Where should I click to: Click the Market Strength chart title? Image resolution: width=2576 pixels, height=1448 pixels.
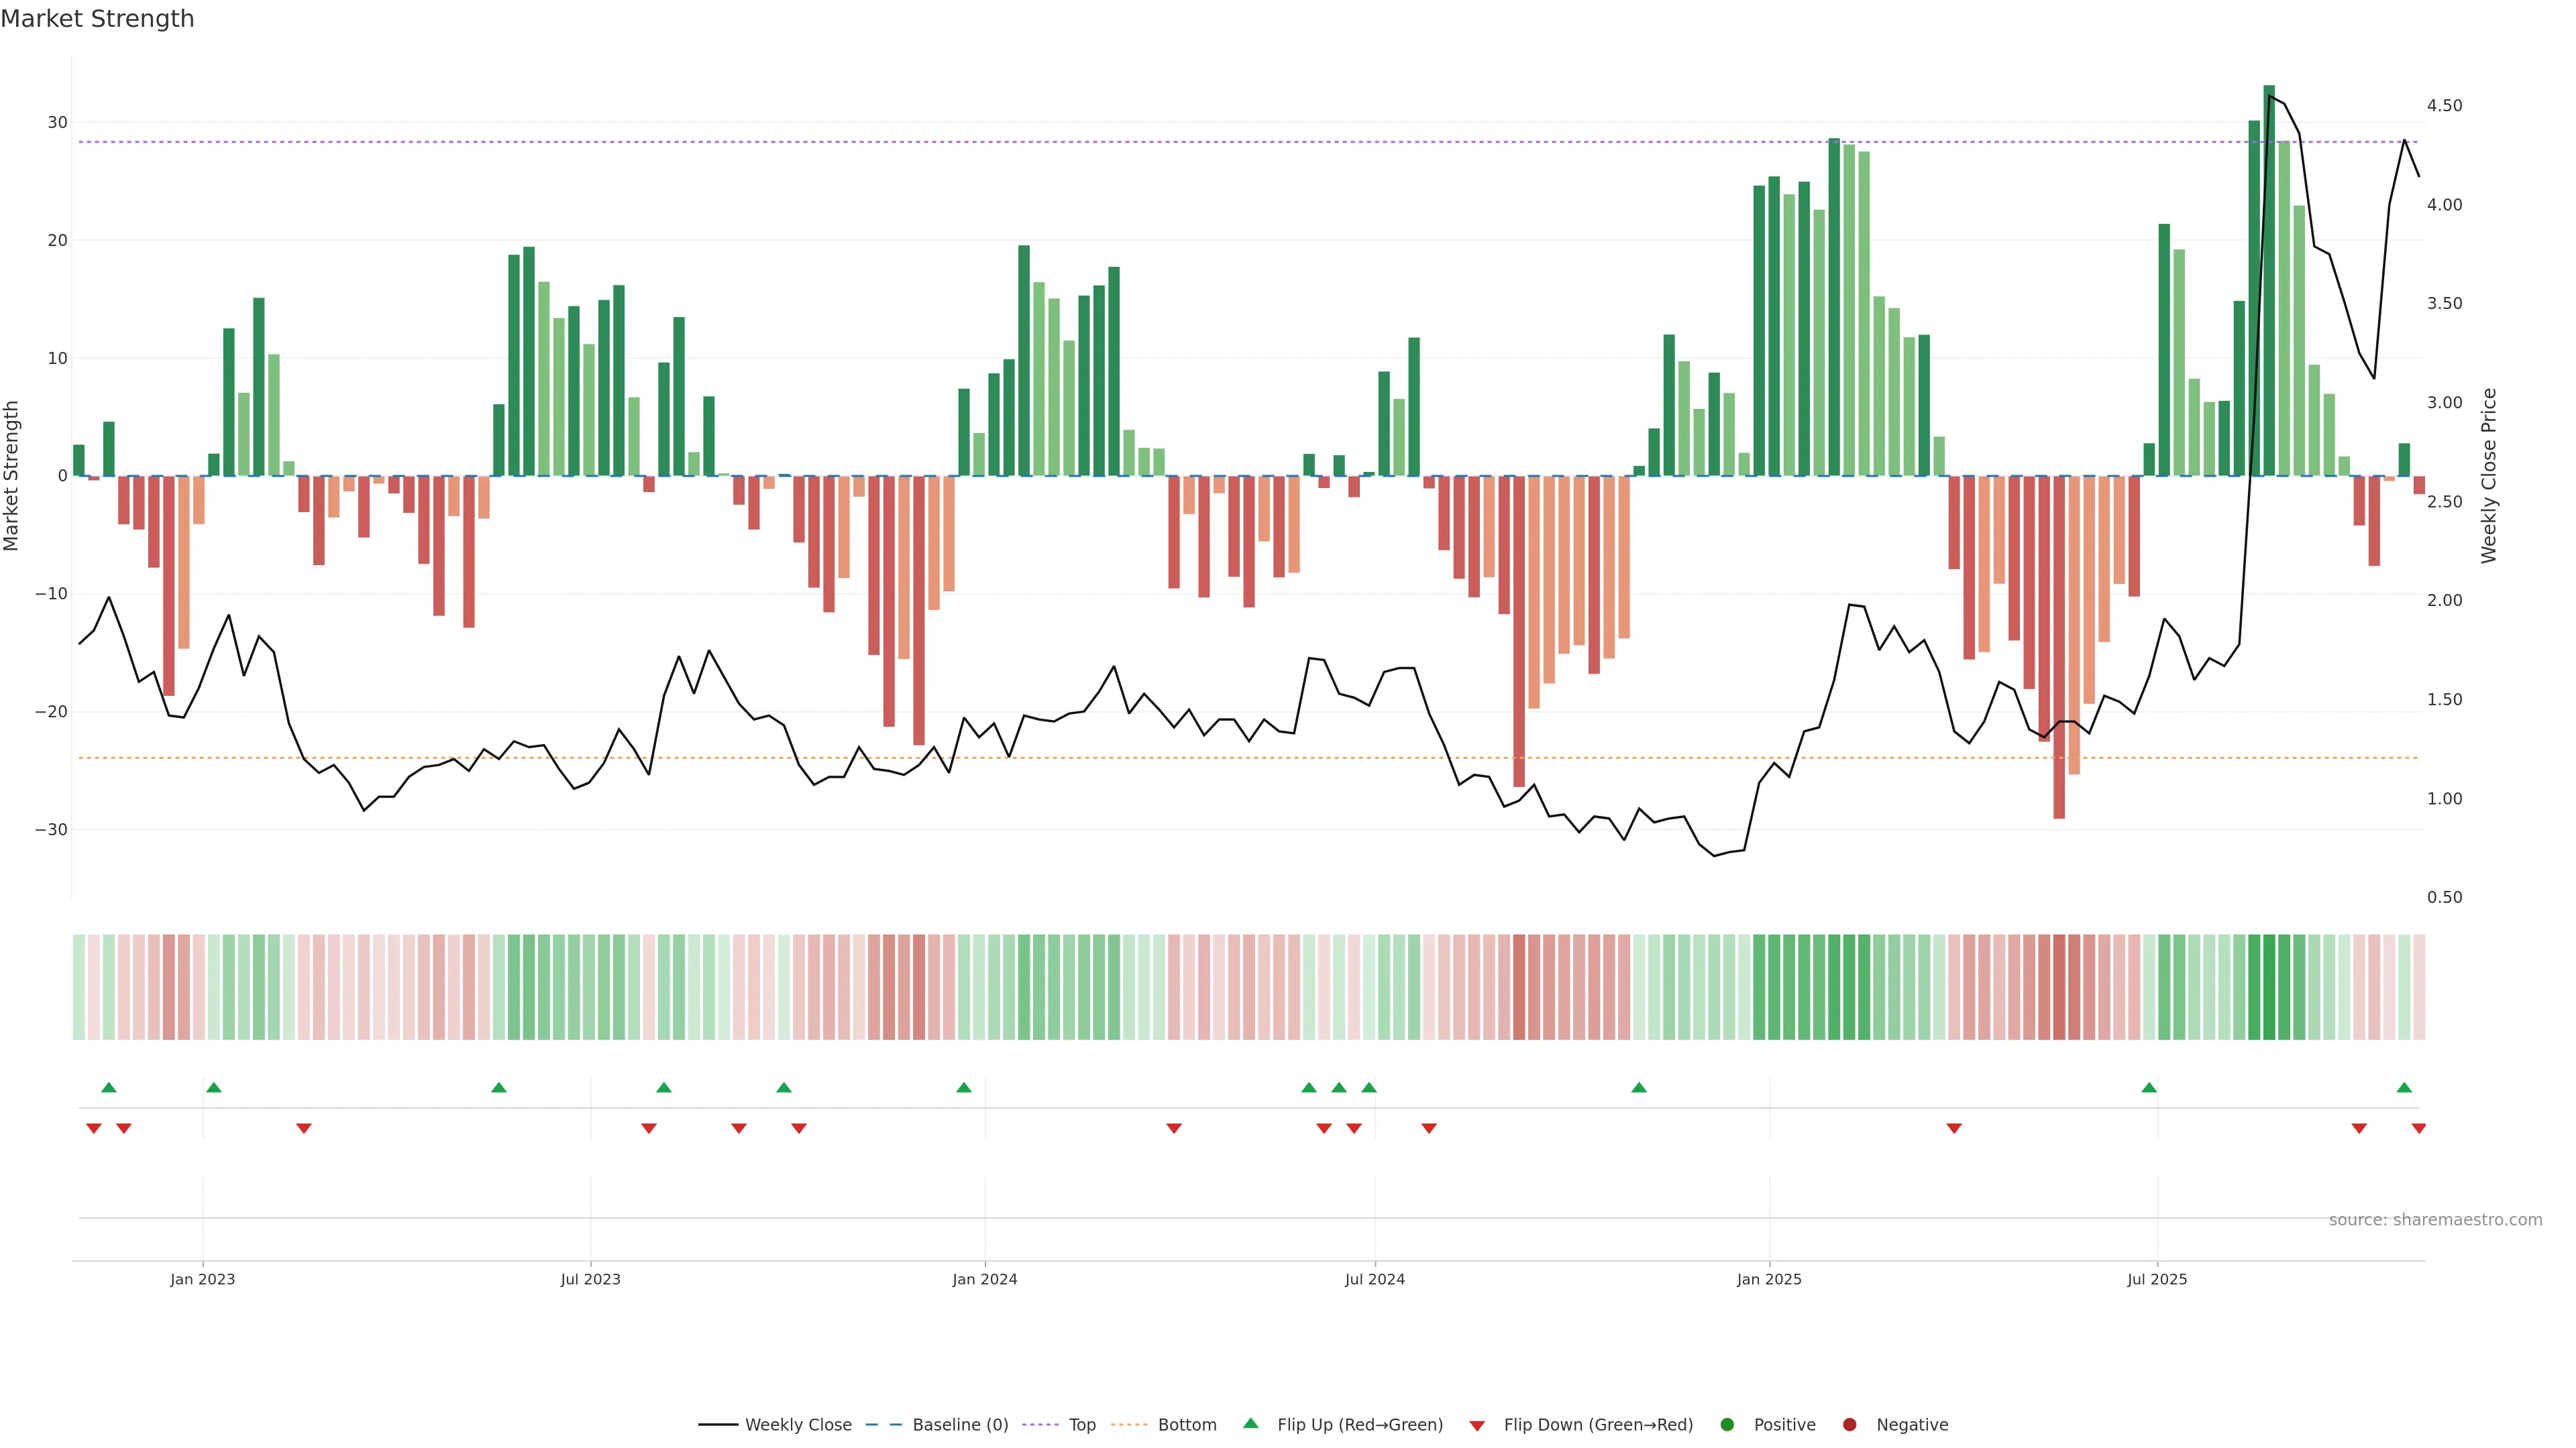(97, 19)
